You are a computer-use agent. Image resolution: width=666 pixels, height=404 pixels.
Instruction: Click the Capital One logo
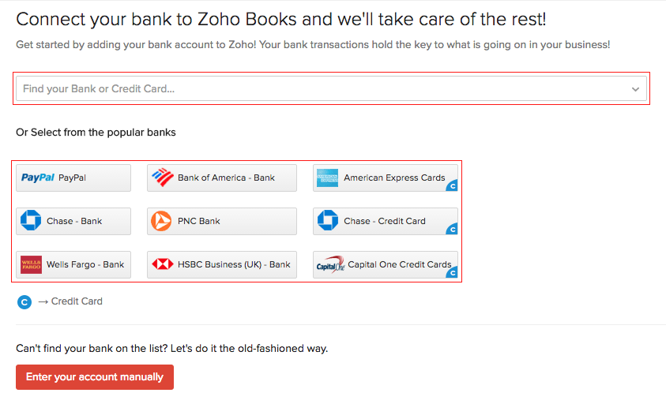(x=329, y=264)
